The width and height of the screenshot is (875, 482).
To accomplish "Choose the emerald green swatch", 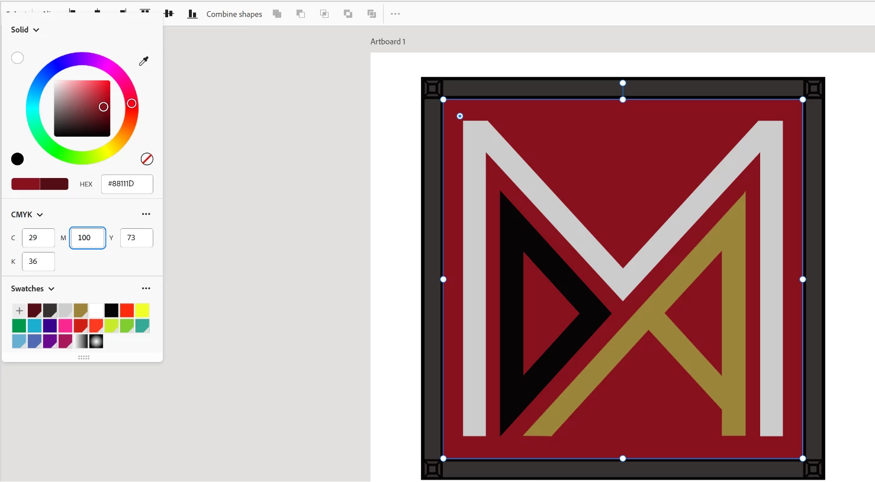I will pyautogui.click(x=19, y=326).
